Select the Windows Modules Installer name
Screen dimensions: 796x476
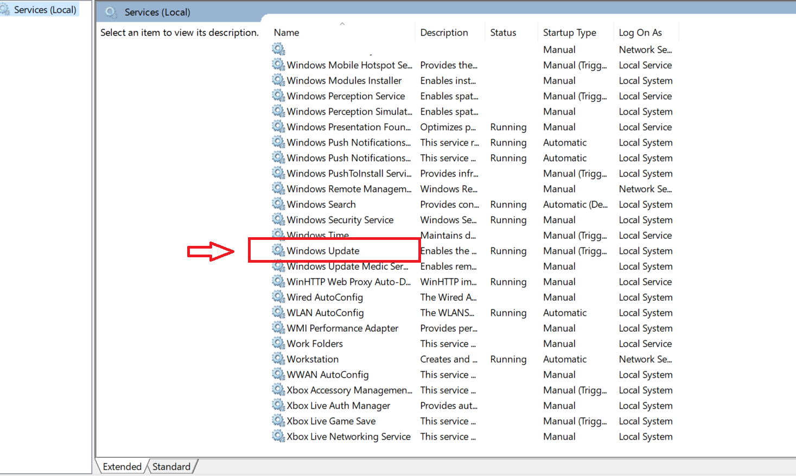point(344,80)
